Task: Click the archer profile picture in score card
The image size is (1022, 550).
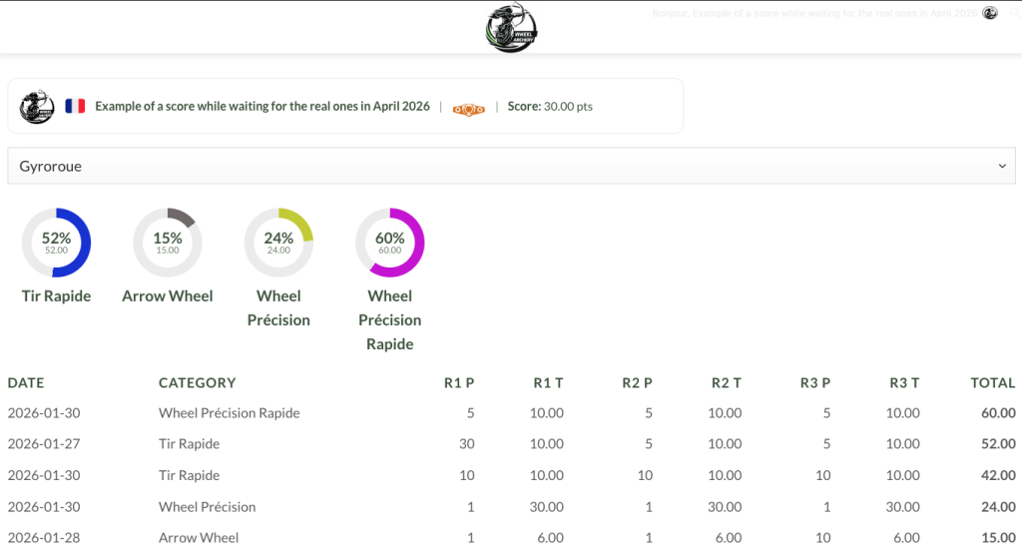Action: coord(37,106)
